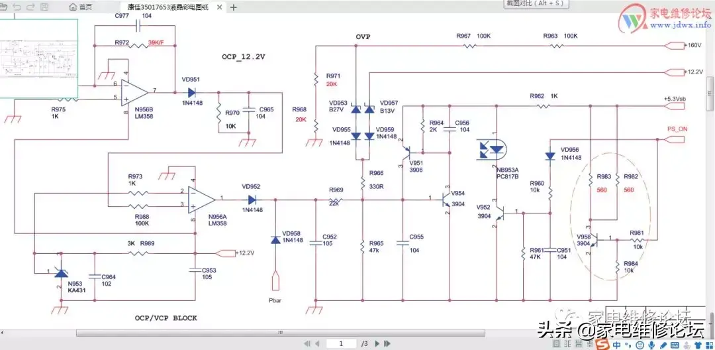
Task: Click the VD952 1N4148 diode label
Action: click(252, 198)
